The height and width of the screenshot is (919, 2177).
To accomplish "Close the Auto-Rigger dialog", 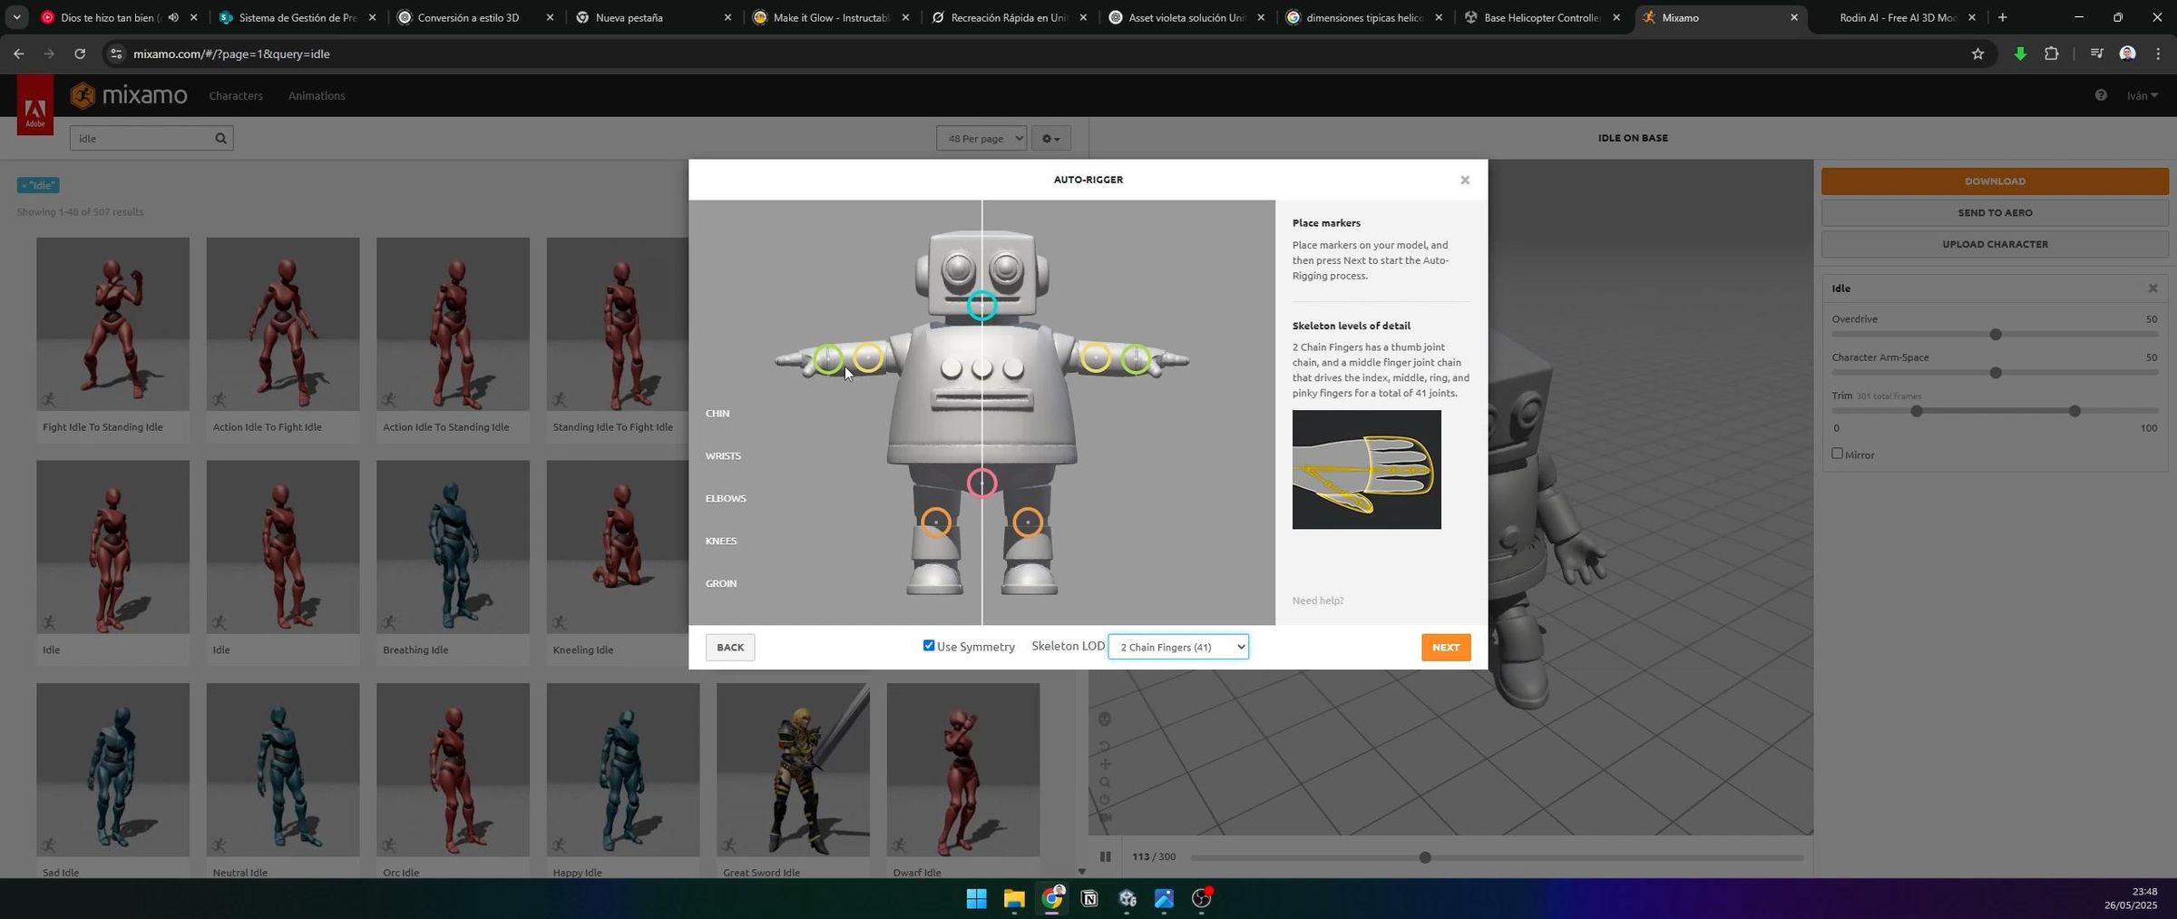I will click(1464, 180).
